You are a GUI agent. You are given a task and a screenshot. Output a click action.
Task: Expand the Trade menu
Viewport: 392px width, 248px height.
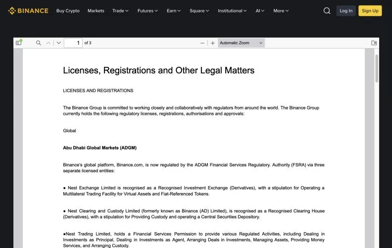pos(120,11)
